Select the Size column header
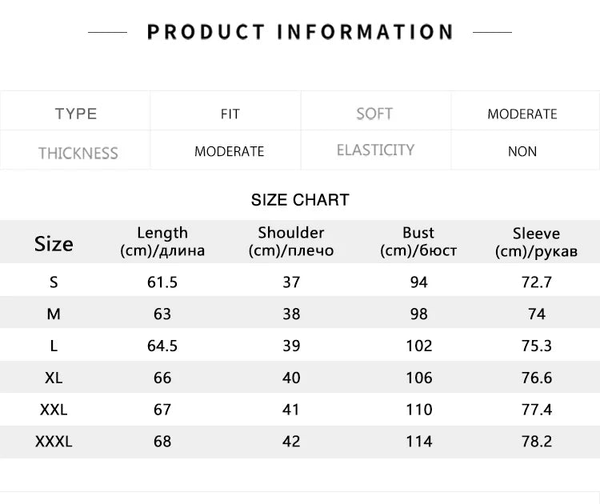This screenshot has width=600, height=504. 54,243
